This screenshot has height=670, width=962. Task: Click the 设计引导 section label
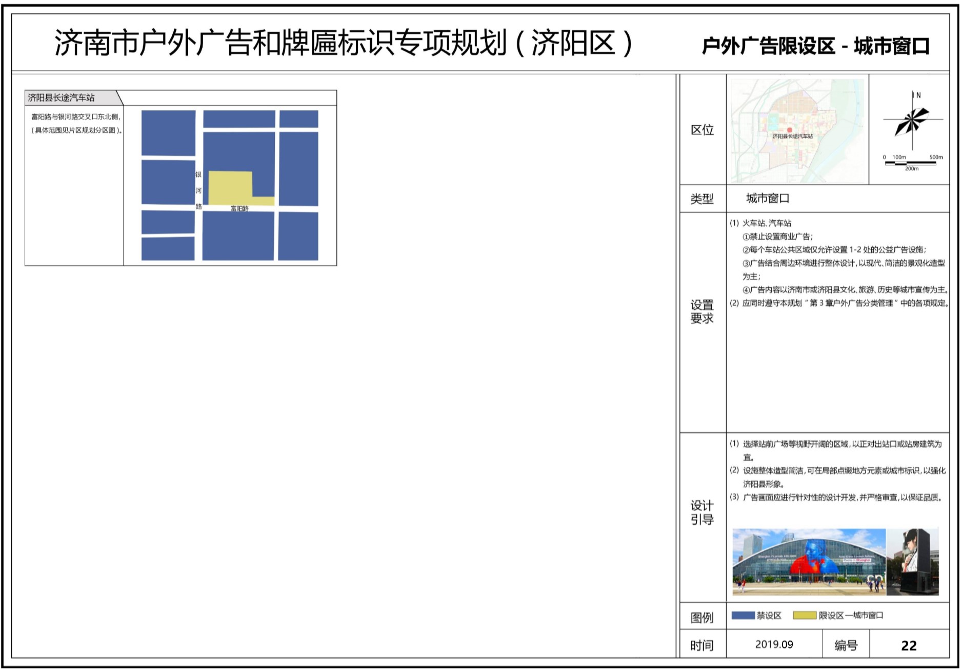point(702,513)
